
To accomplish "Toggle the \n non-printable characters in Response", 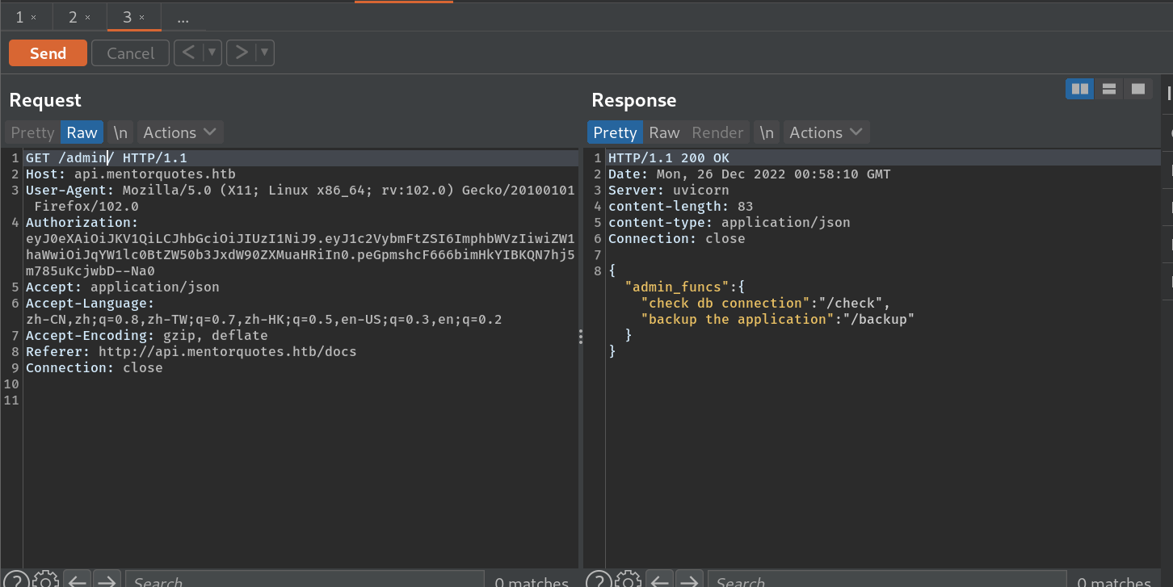I will [x=767, y=132].
